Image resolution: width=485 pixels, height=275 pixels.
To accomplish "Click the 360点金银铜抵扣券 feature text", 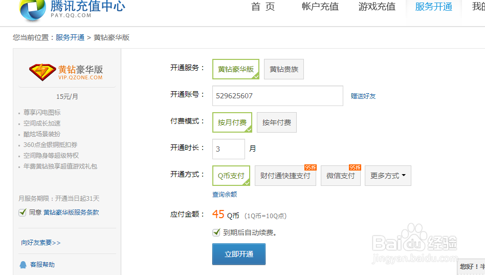I will 51,144.
